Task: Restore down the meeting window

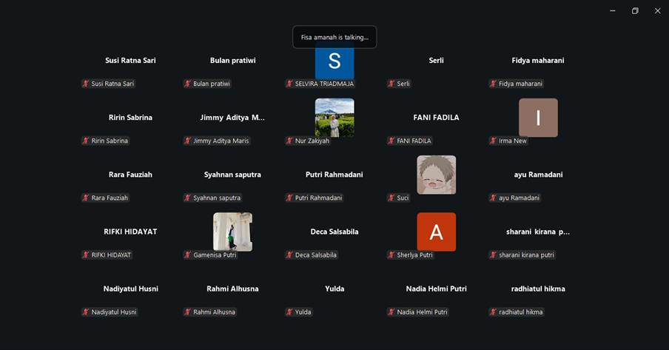Action: (x=635, y=11)
